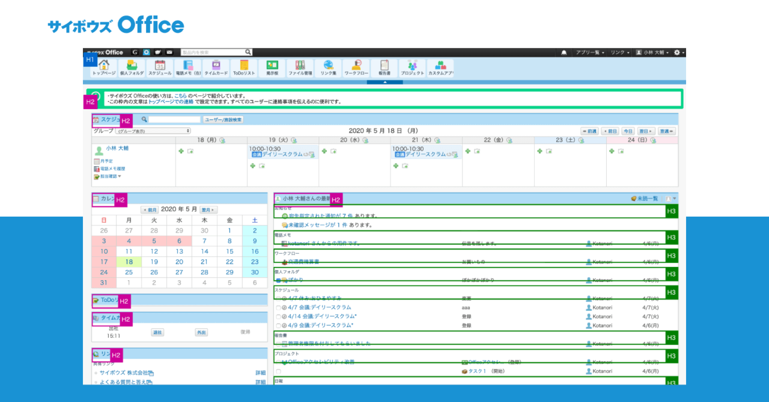The height and width of the screenshot is (402, 769).
Task: Open the トップページでの連絡 link
Action: pos(171,102)
